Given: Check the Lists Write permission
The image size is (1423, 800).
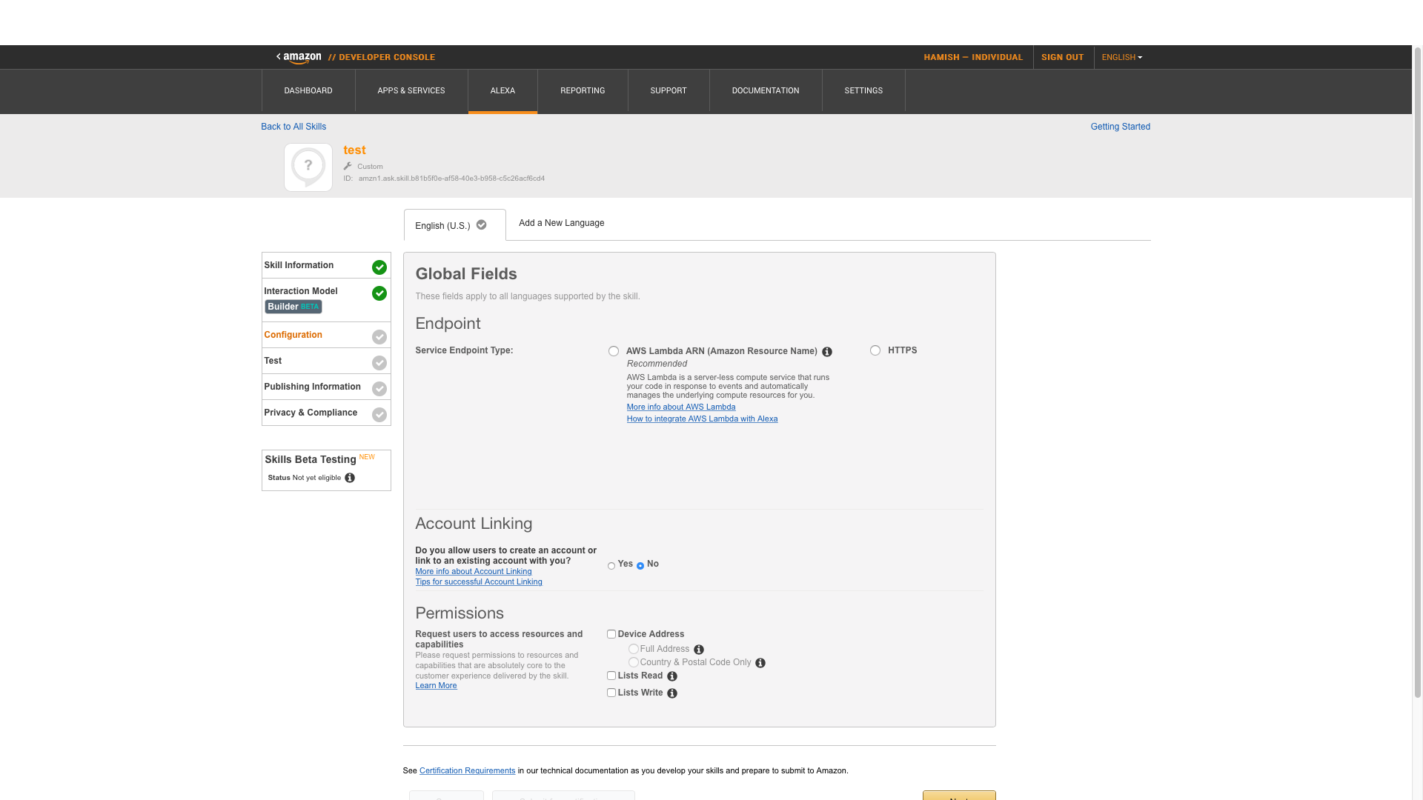Looking at the screenshot, I should coord(611,693).
